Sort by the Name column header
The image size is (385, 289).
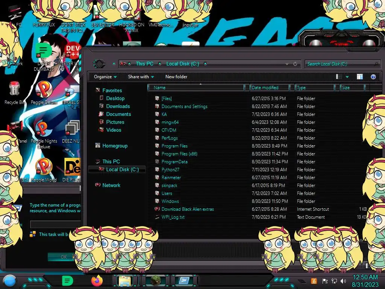(196, 88)
